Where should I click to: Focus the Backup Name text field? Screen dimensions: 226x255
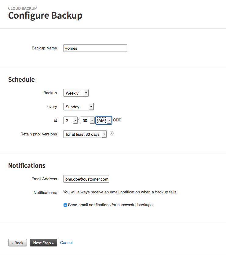pos(95,48)
